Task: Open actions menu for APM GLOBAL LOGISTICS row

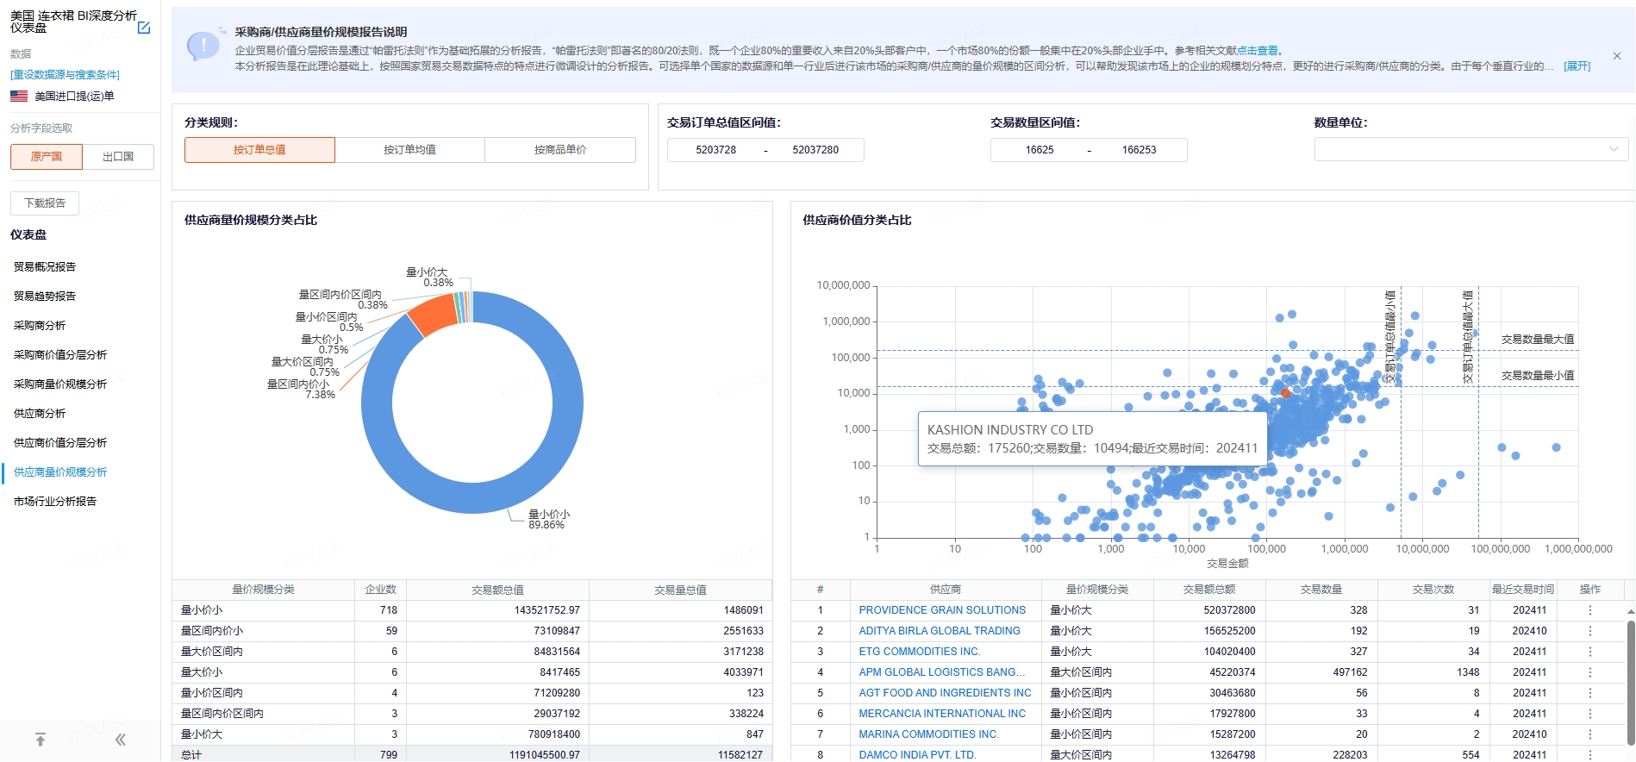Action: (x=1590, y=672)
